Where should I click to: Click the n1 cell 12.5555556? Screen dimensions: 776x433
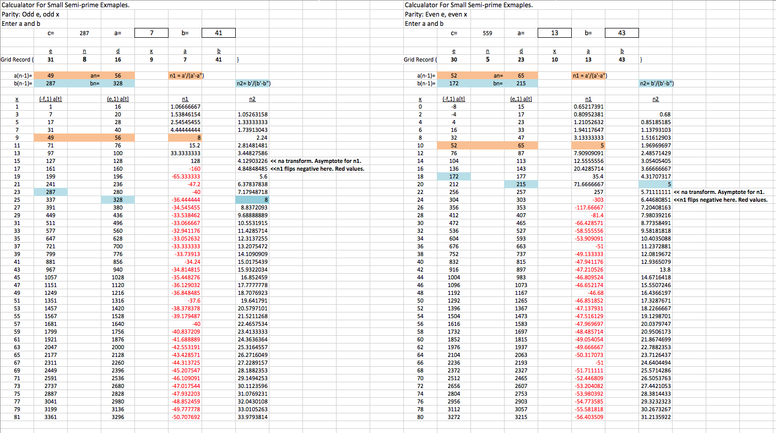588,161
